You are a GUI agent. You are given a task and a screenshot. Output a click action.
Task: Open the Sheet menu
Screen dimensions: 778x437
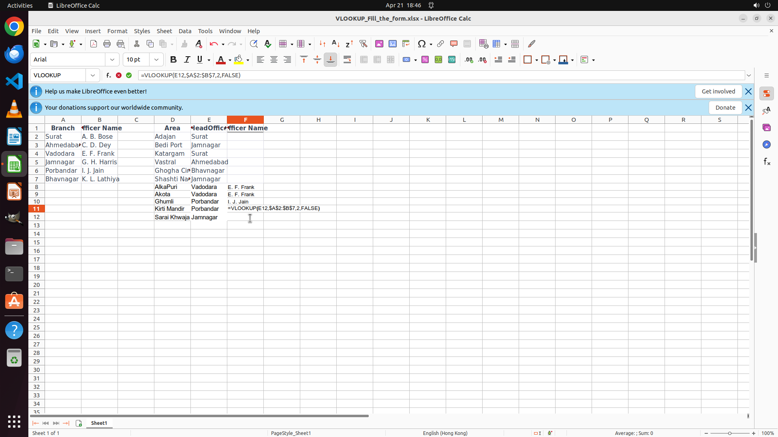(x=164, y=31)
